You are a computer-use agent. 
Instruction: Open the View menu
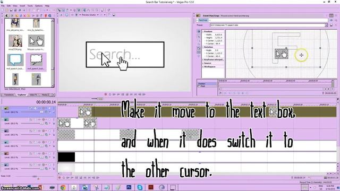pos(15,6)
